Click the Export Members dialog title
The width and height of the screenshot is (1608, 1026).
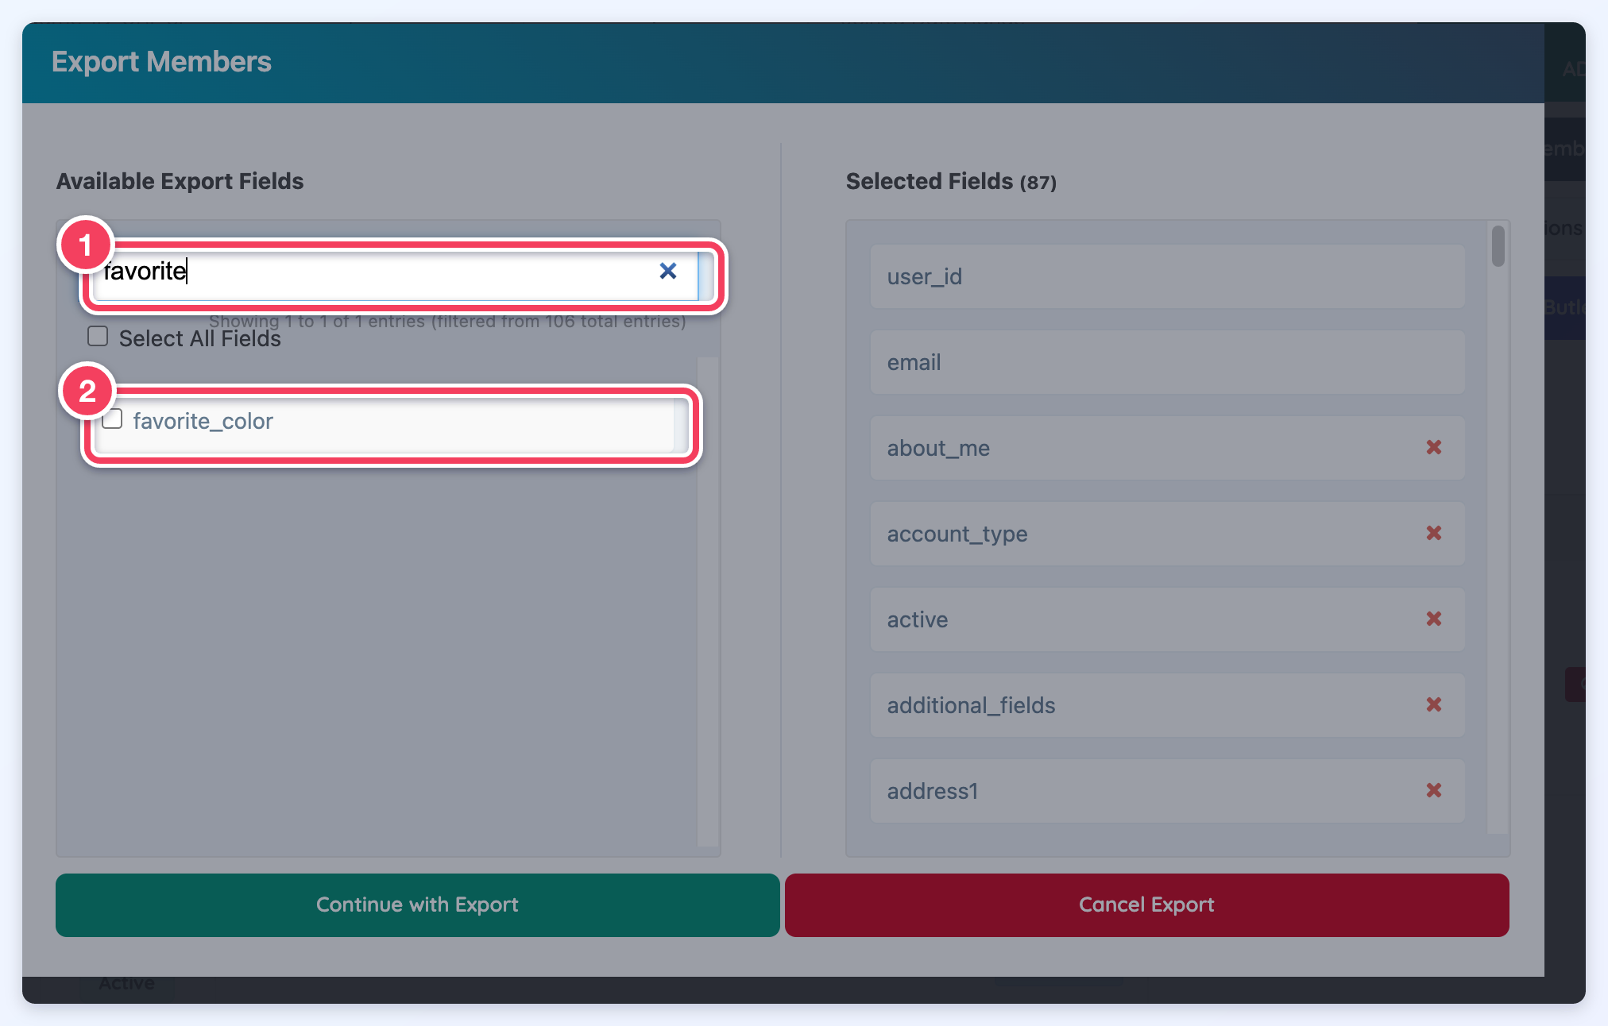tap(161, 62)
